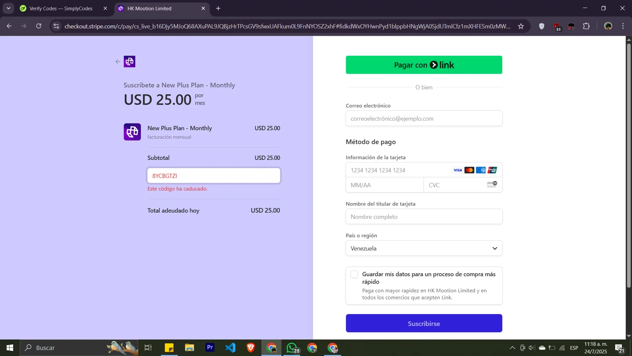Open the tab search dropdown arrow
632x356 pixels.
[8, 8]
